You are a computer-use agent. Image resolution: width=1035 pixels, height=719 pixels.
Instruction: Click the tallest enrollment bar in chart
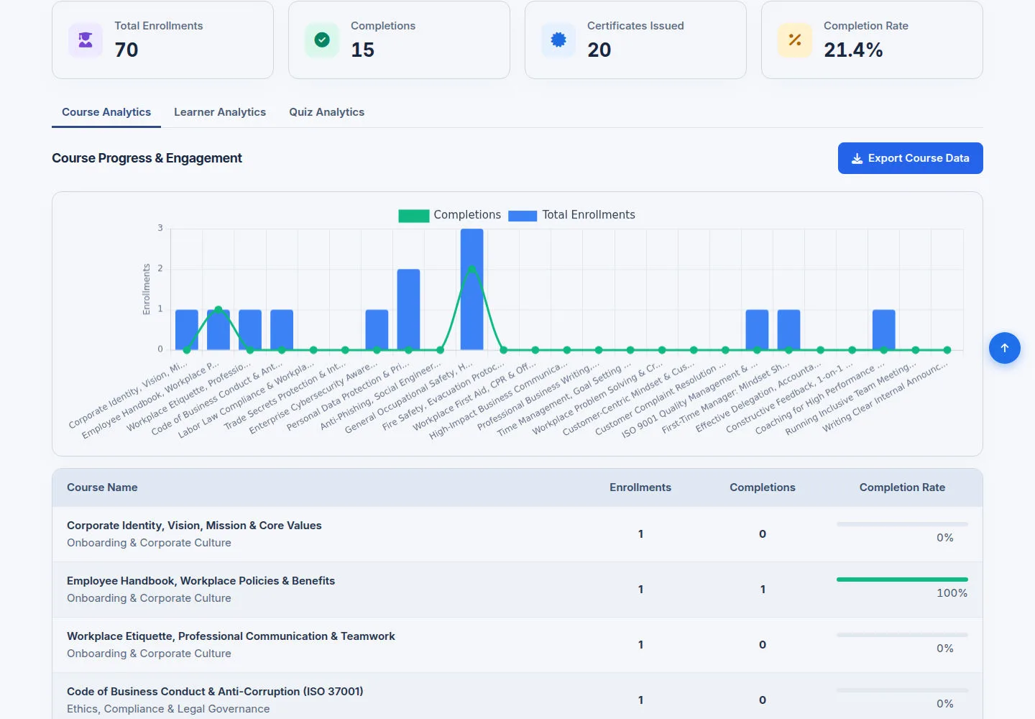click(472, 289)
